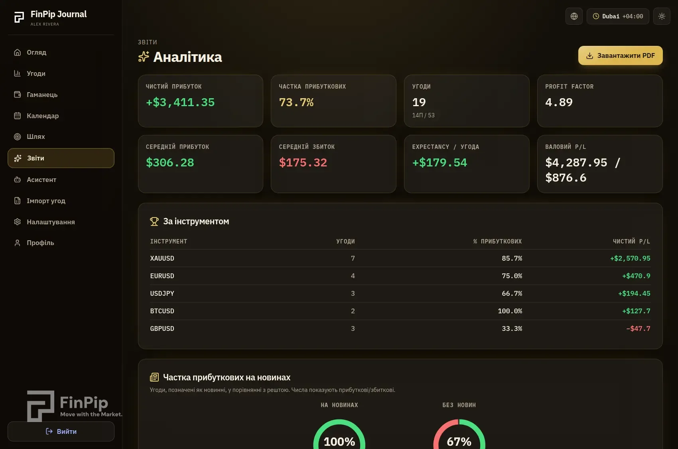
Task: Select the EURUSD table row
Action: [400, 276]
